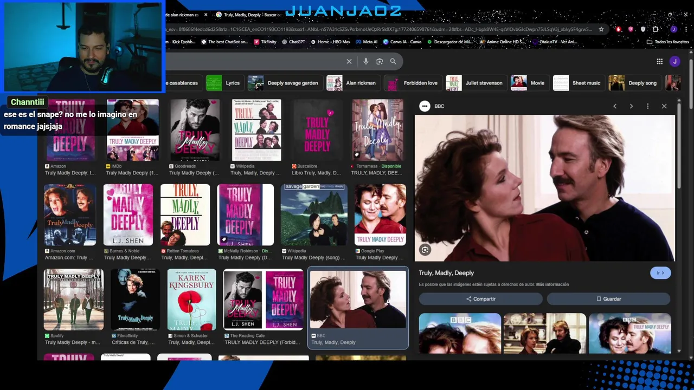Click the Guardar button

(x=608, y=299)
